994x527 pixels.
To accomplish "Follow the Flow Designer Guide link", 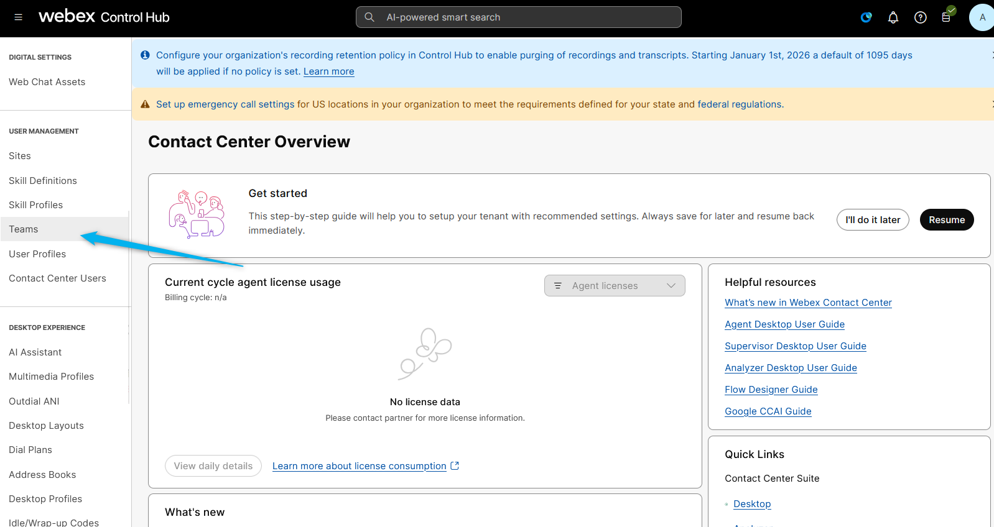I will (x=771, y=390).
